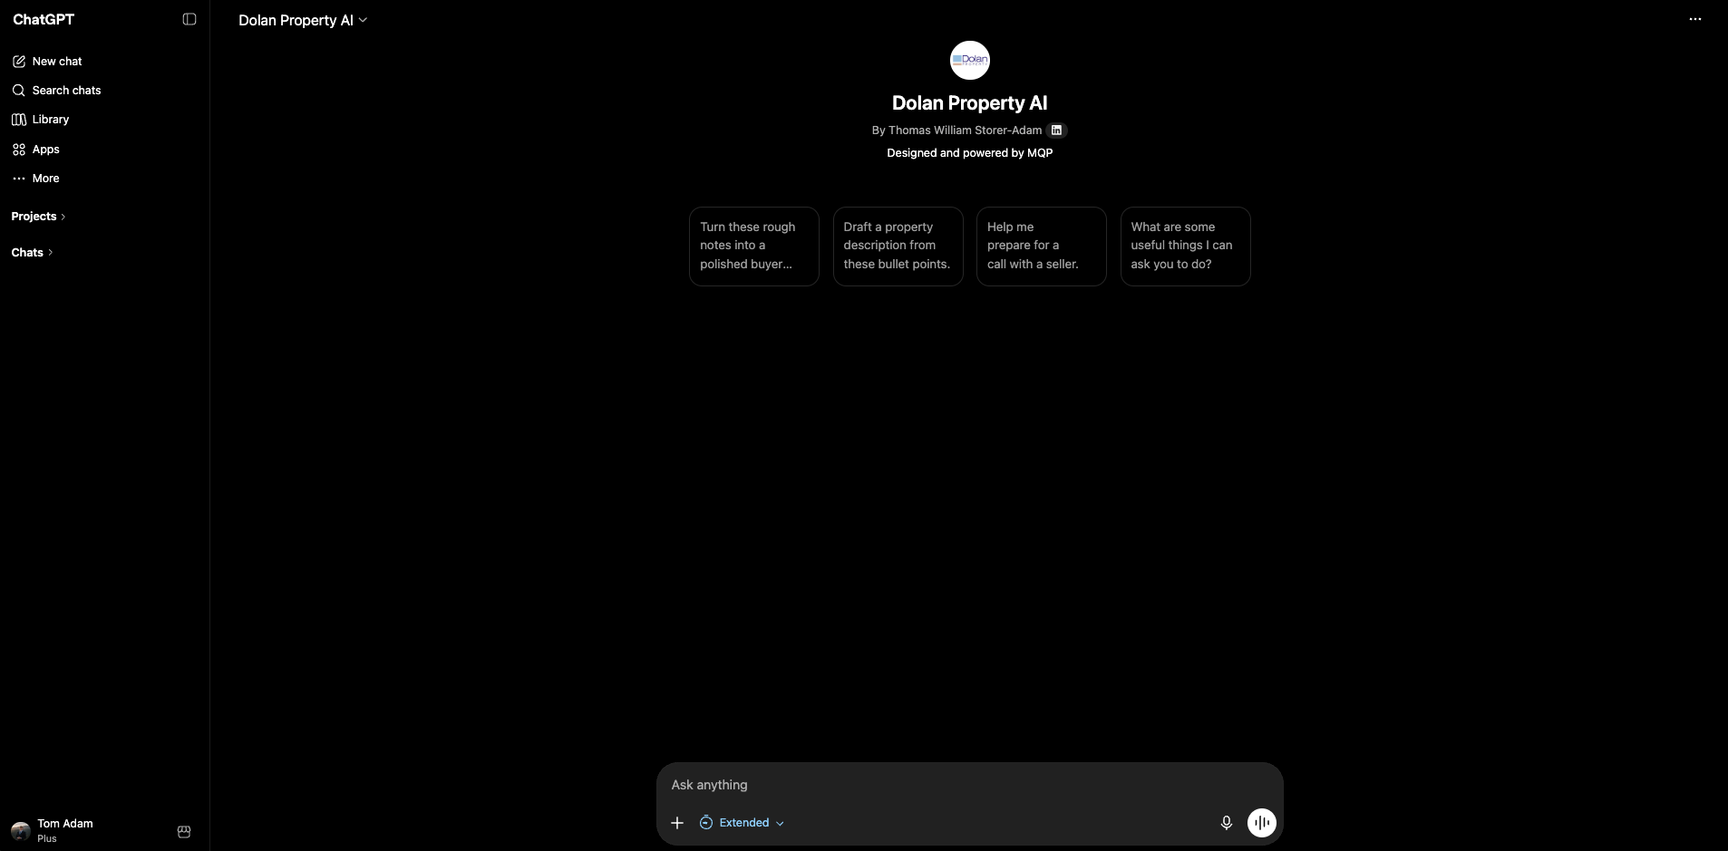Click the Dolan Property logo avatar
This screenshot has height=851, width=1728.
click(x=969, y=61)
